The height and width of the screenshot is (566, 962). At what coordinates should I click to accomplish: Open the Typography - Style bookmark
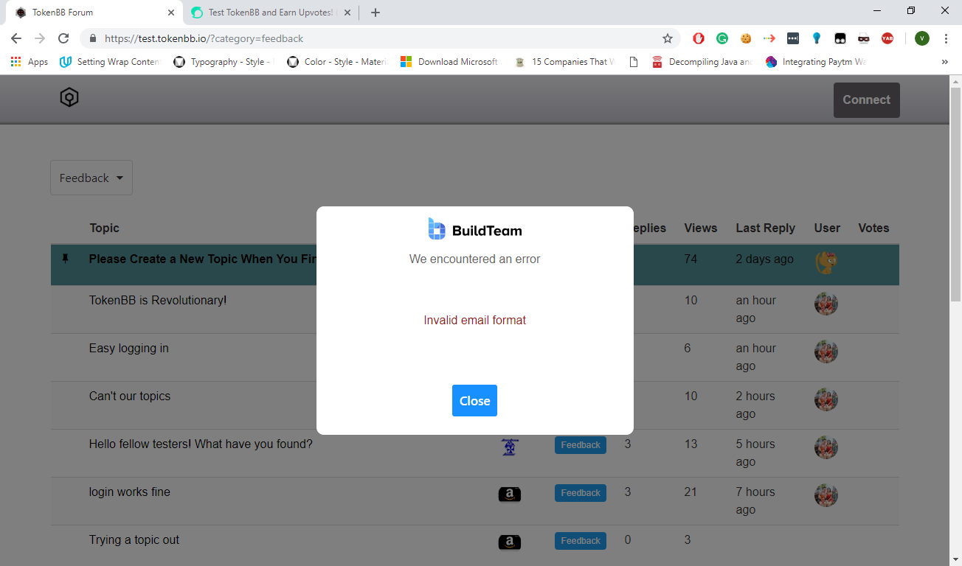224,62
